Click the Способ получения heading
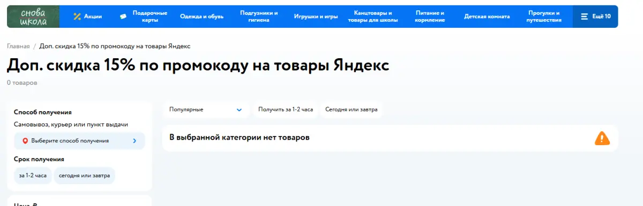This screenshot has width=643, height=206. tap(43, 112)
